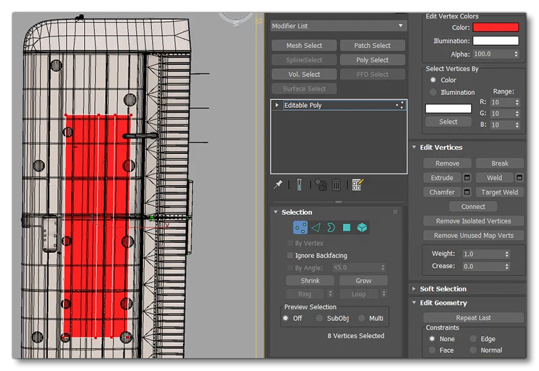This screenshot has width=539, height=371.
Task: Adjust G range spinner arrows
Action: tap(517, 114)
